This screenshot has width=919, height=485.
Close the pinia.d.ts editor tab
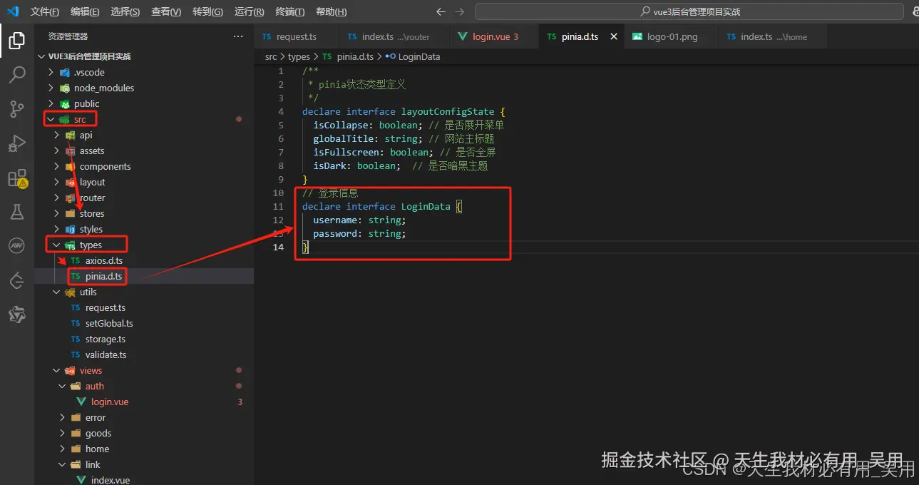(x=615, y=36)
